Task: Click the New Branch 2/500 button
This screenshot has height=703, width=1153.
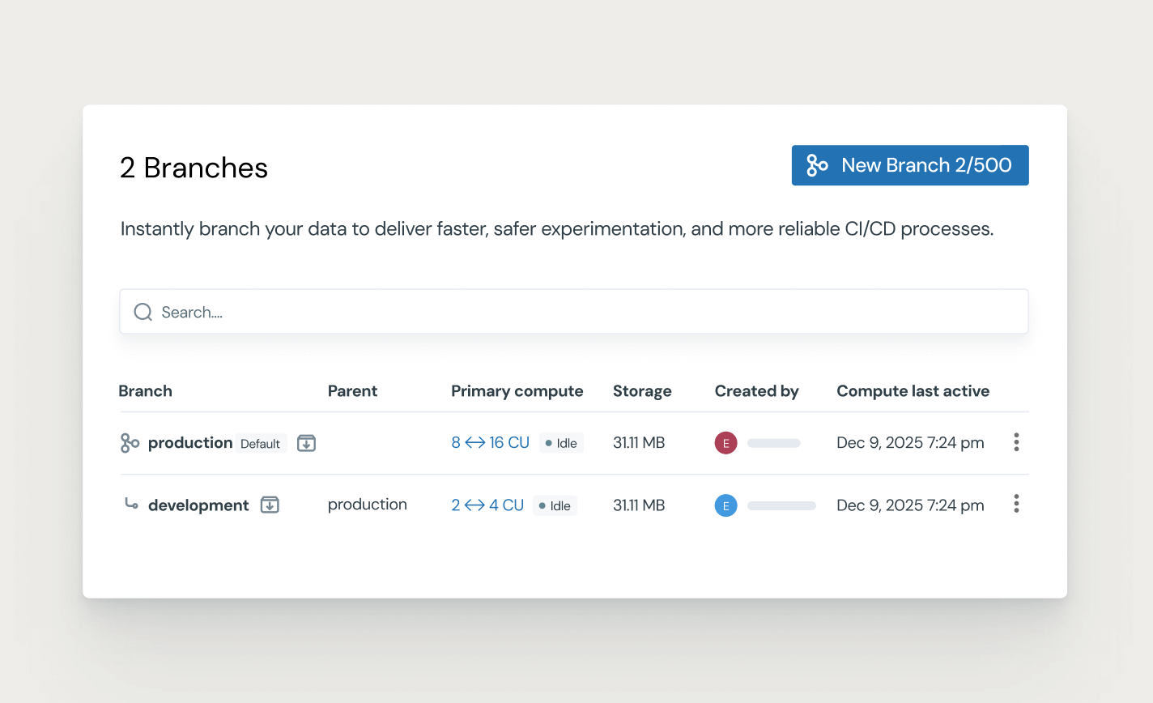Action: (910, 165)
